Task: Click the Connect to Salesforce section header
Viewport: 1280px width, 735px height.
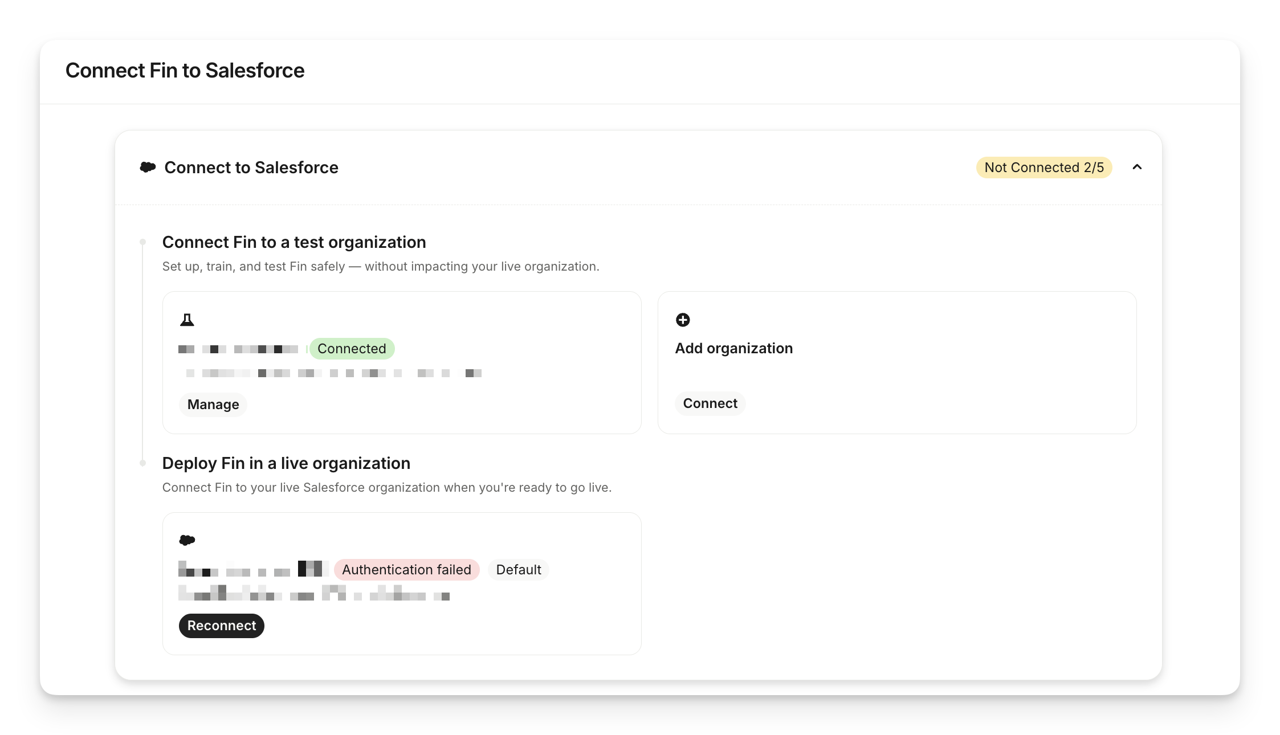Action: click(251, 168)
